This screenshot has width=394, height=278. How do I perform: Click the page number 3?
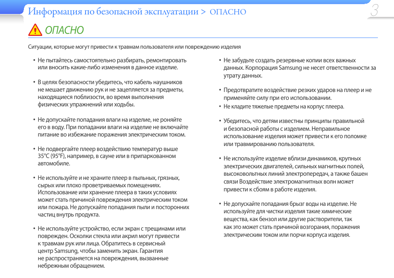pos(374,10)
